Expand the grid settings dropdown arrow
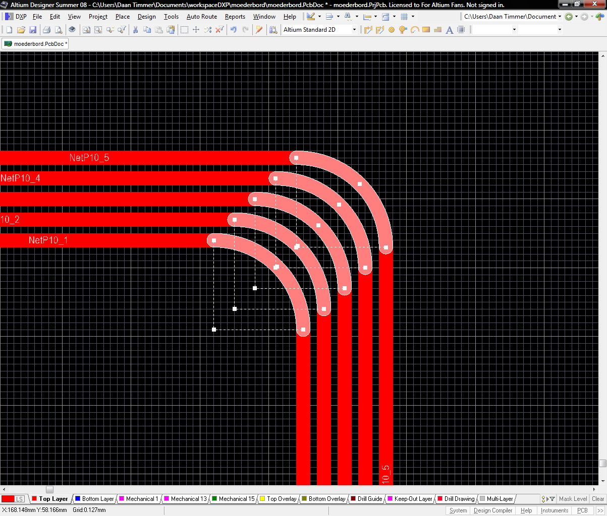Viewport: 607px width, 516px height. pos(413,17)
